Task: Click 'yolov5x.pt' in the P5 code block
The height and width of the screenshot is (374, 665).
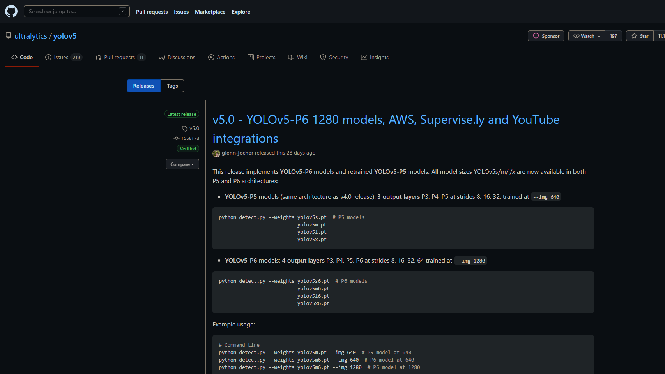Action: click(x=312, y=240)
